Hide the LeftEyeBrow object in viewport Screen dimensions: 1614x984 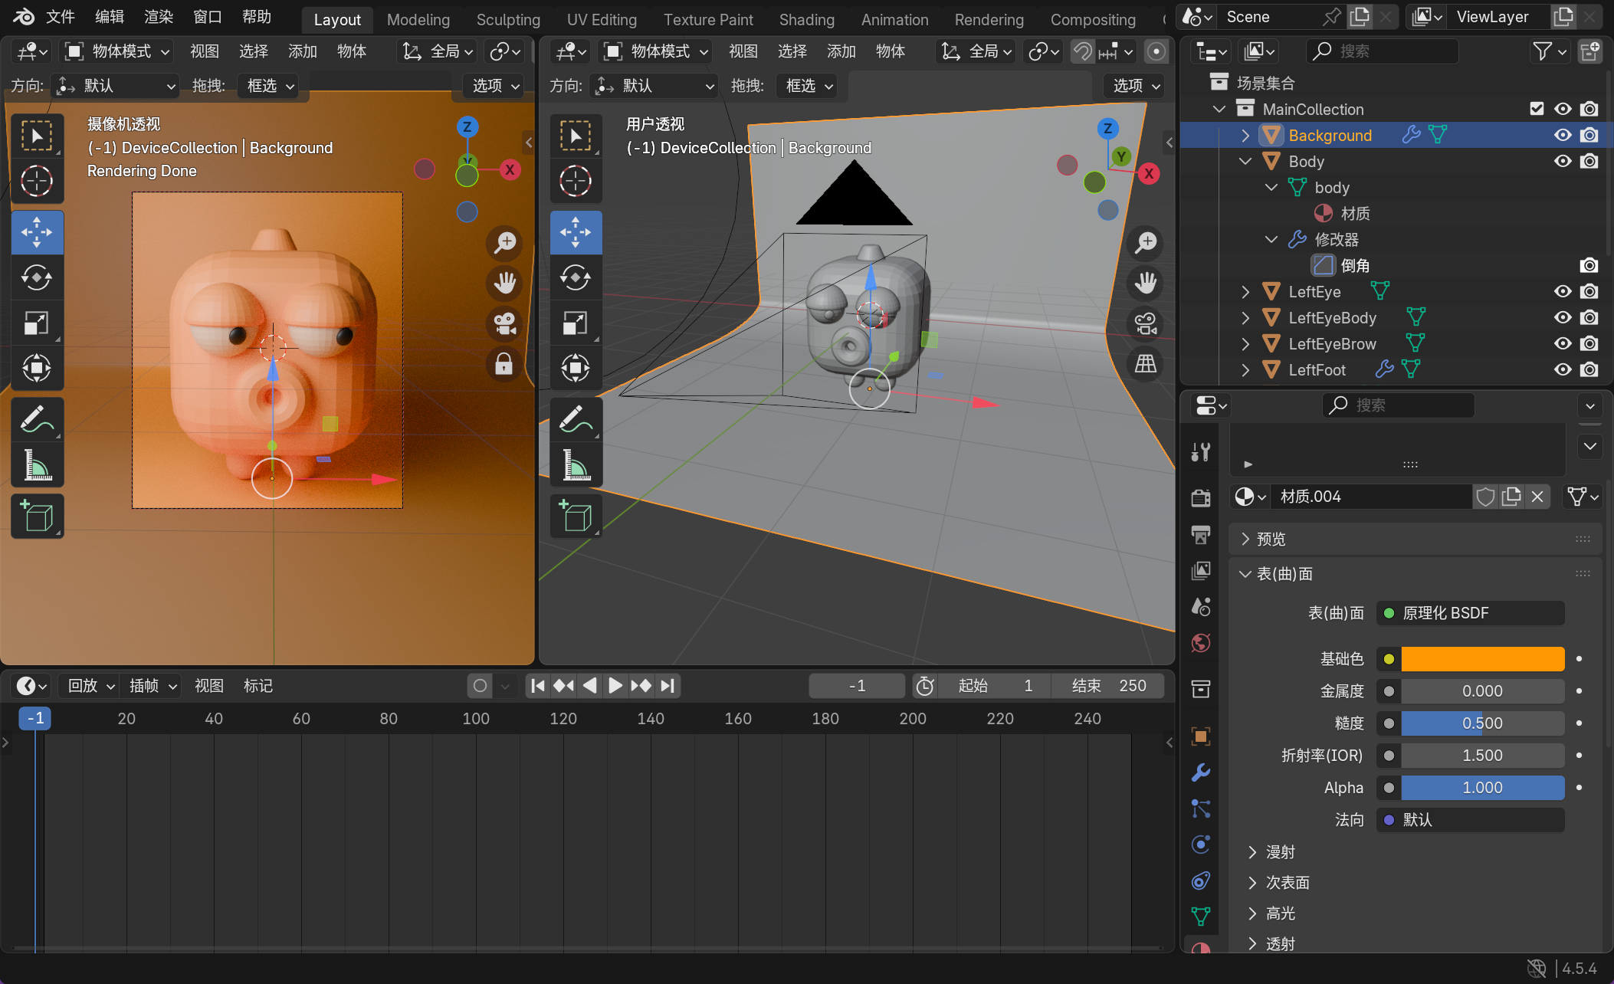pos(1563,343)
